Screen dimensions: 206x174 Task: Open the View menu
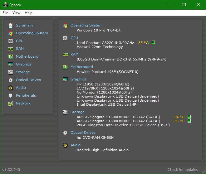coord(16,13)
